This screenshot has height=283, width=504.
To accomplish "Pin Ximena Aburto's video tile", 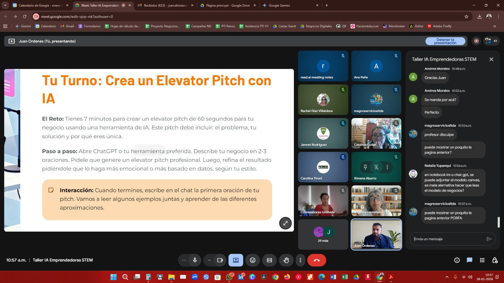I will [365, 167].
